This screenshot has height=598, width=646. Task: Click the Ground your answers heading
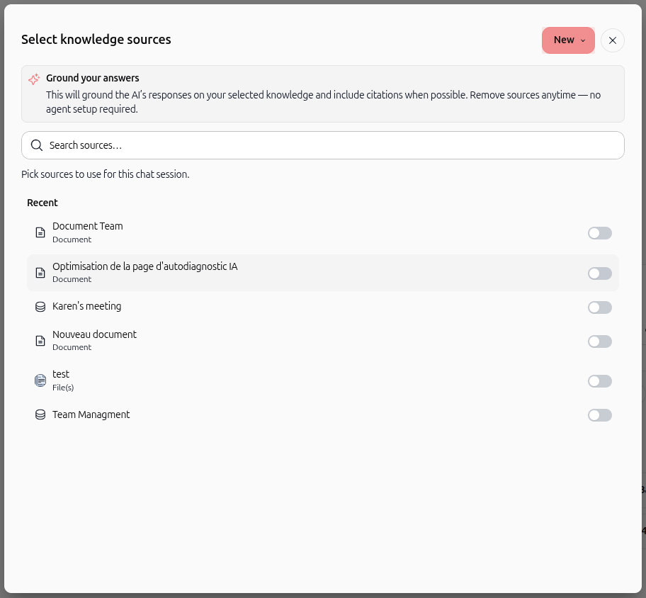pyautogui.click(x=93, y=78)
